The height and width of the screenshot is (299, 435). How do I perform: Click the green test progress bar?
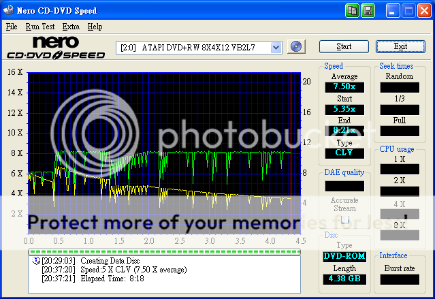pyautogui.click(x=164, y=251)
